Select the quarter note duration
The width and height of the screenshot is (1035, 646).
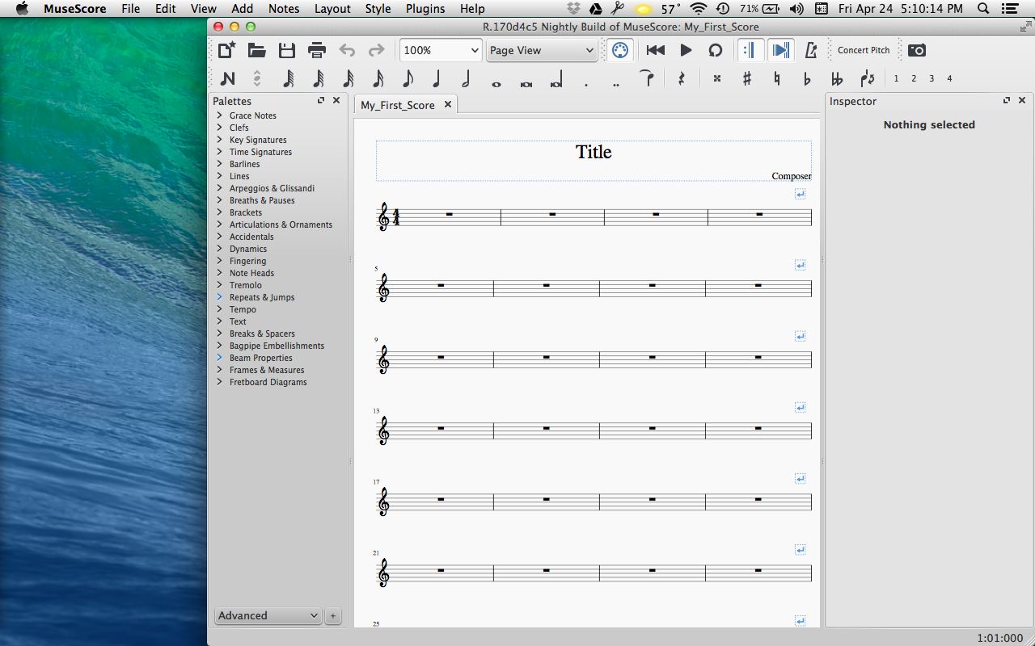[437, 78]
